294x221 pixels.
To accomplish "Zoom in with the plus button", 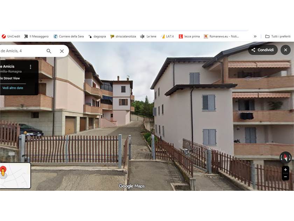I will click(x=285, y=170).
